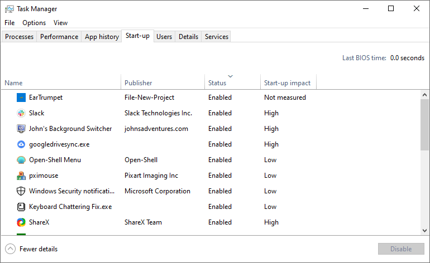Click the Windows Security shield icon
The image size is (430, 263).
click(21, 191)
